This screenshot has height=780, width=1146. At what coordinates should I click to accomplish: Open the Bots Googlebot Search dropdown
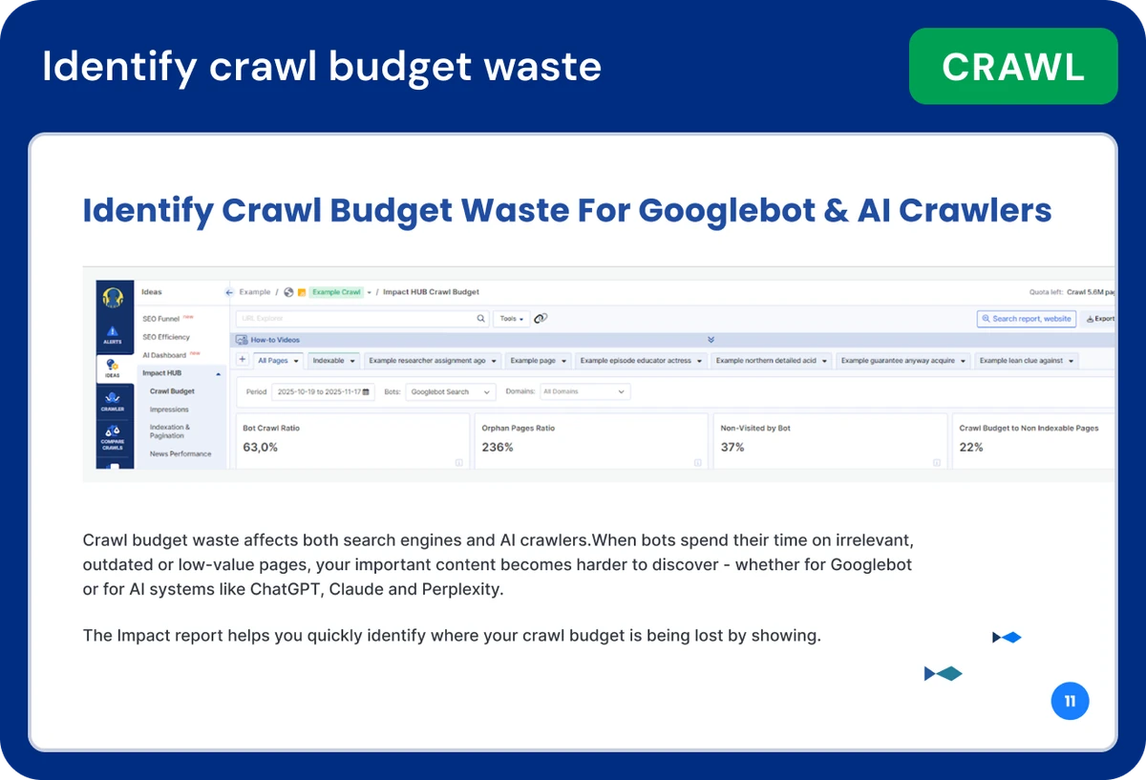tap(450, 392)
